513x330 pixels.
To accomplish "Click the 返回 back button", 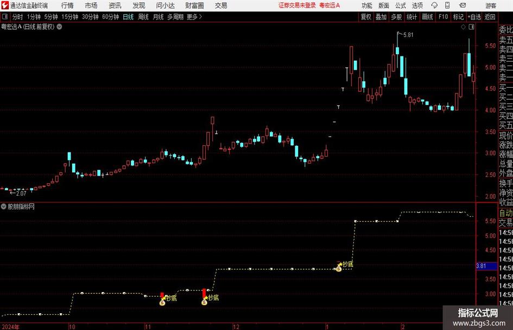I will tap(490, 17).
